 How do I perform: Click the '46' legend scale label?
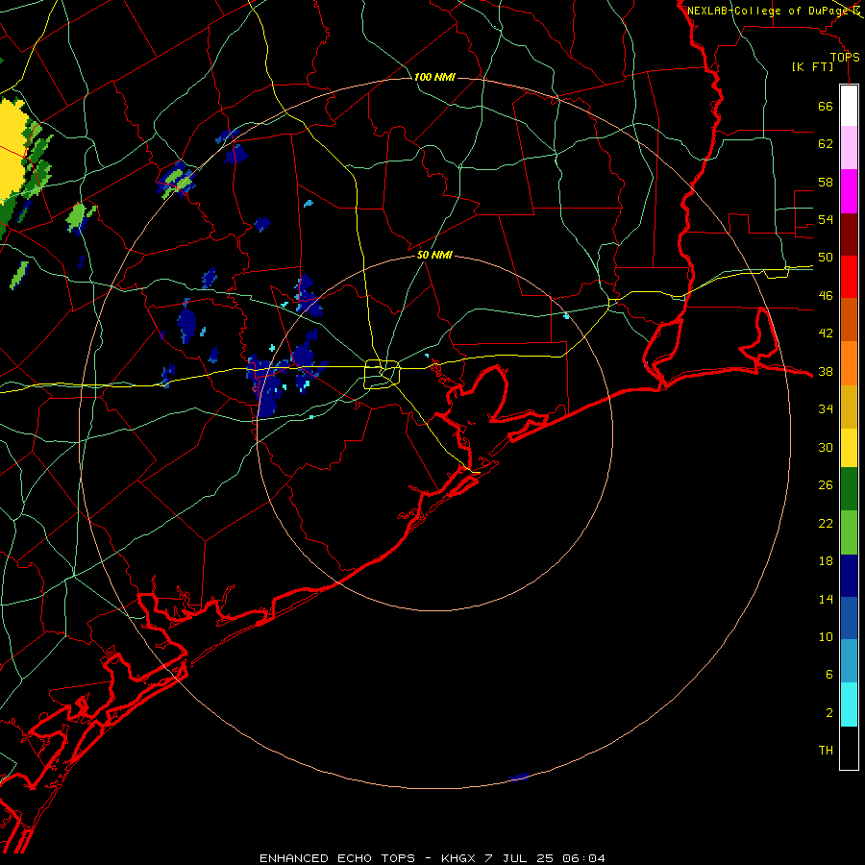(826, 296)
